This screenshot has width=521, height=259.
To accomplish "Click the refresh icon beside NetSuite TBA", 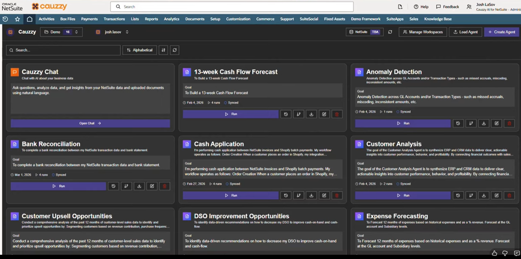I will coord(390,32).
